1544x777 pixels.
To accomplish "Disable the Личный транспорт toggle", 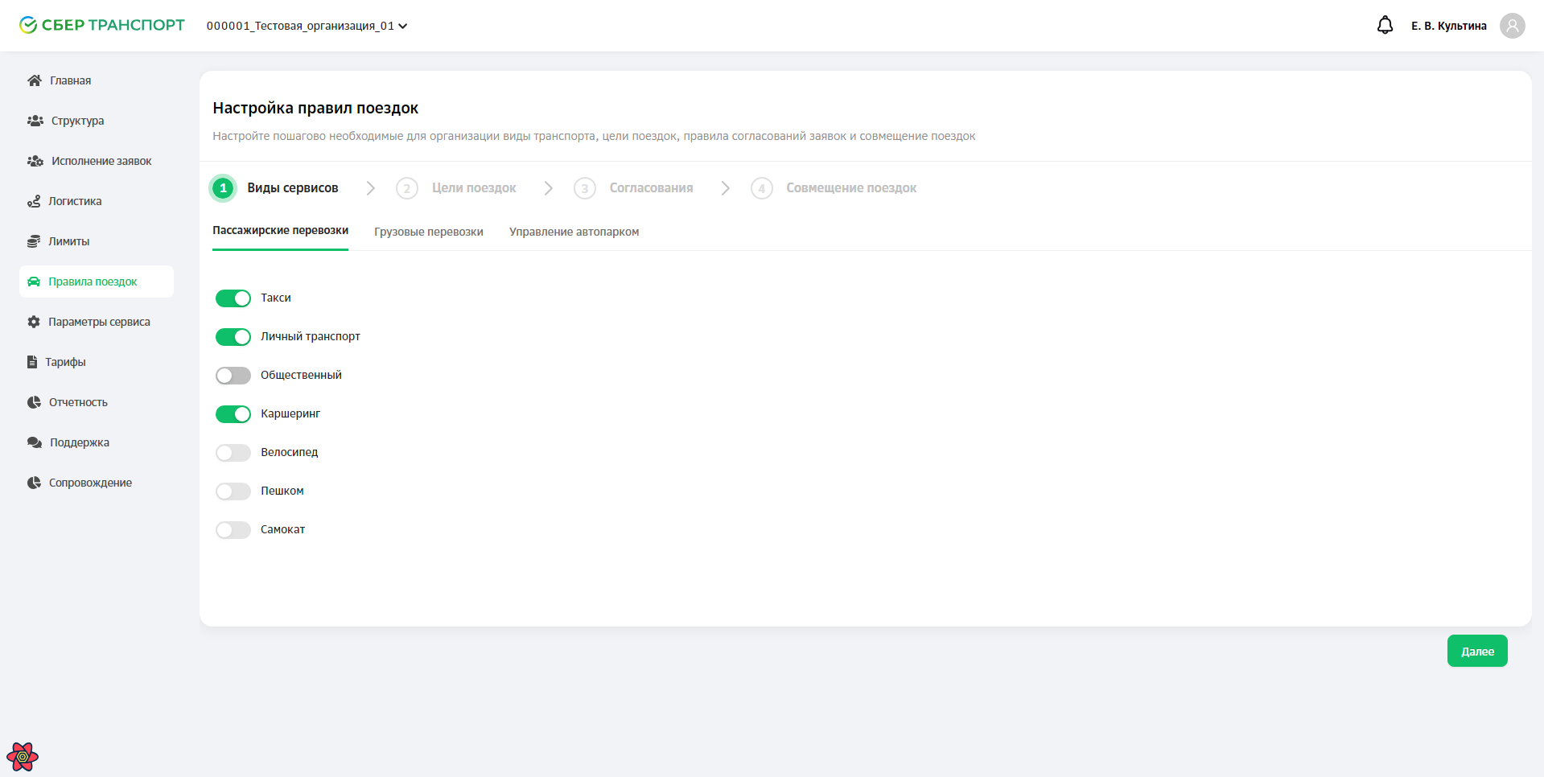I will pyautogui.click(x=233, y=337).
